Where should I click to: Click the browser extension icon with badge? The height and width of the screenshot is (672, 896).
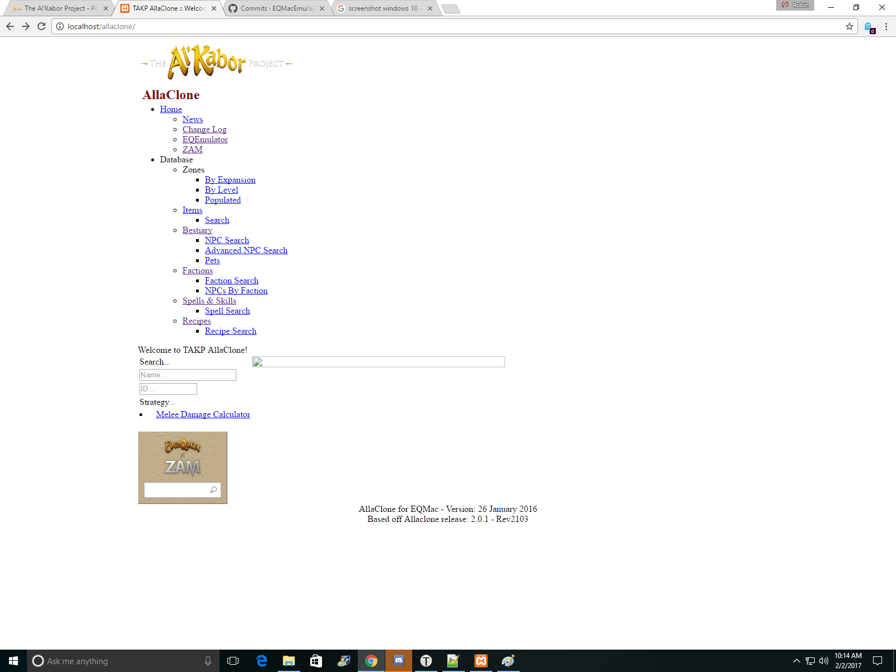tap(869, 27)
